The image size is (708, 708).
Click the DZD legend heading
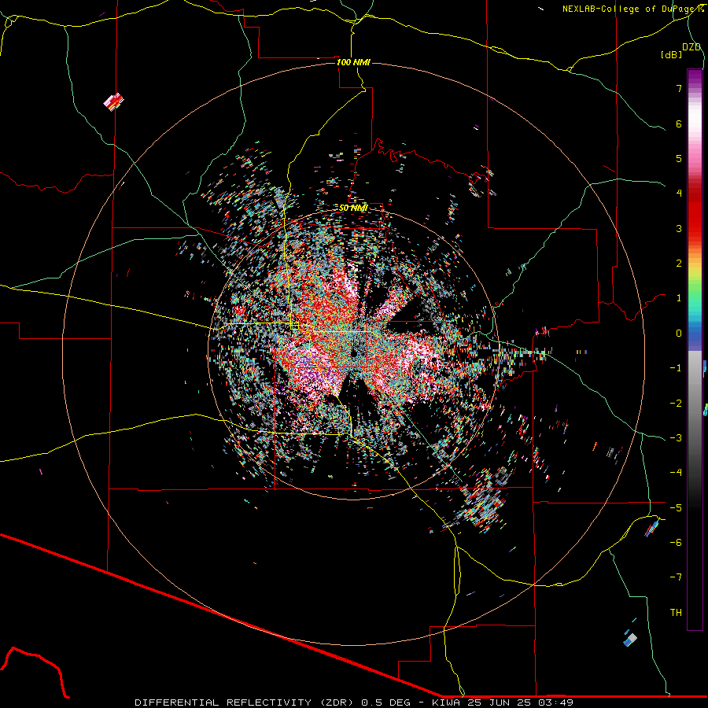pyautogui.click(x=691, y=47)
